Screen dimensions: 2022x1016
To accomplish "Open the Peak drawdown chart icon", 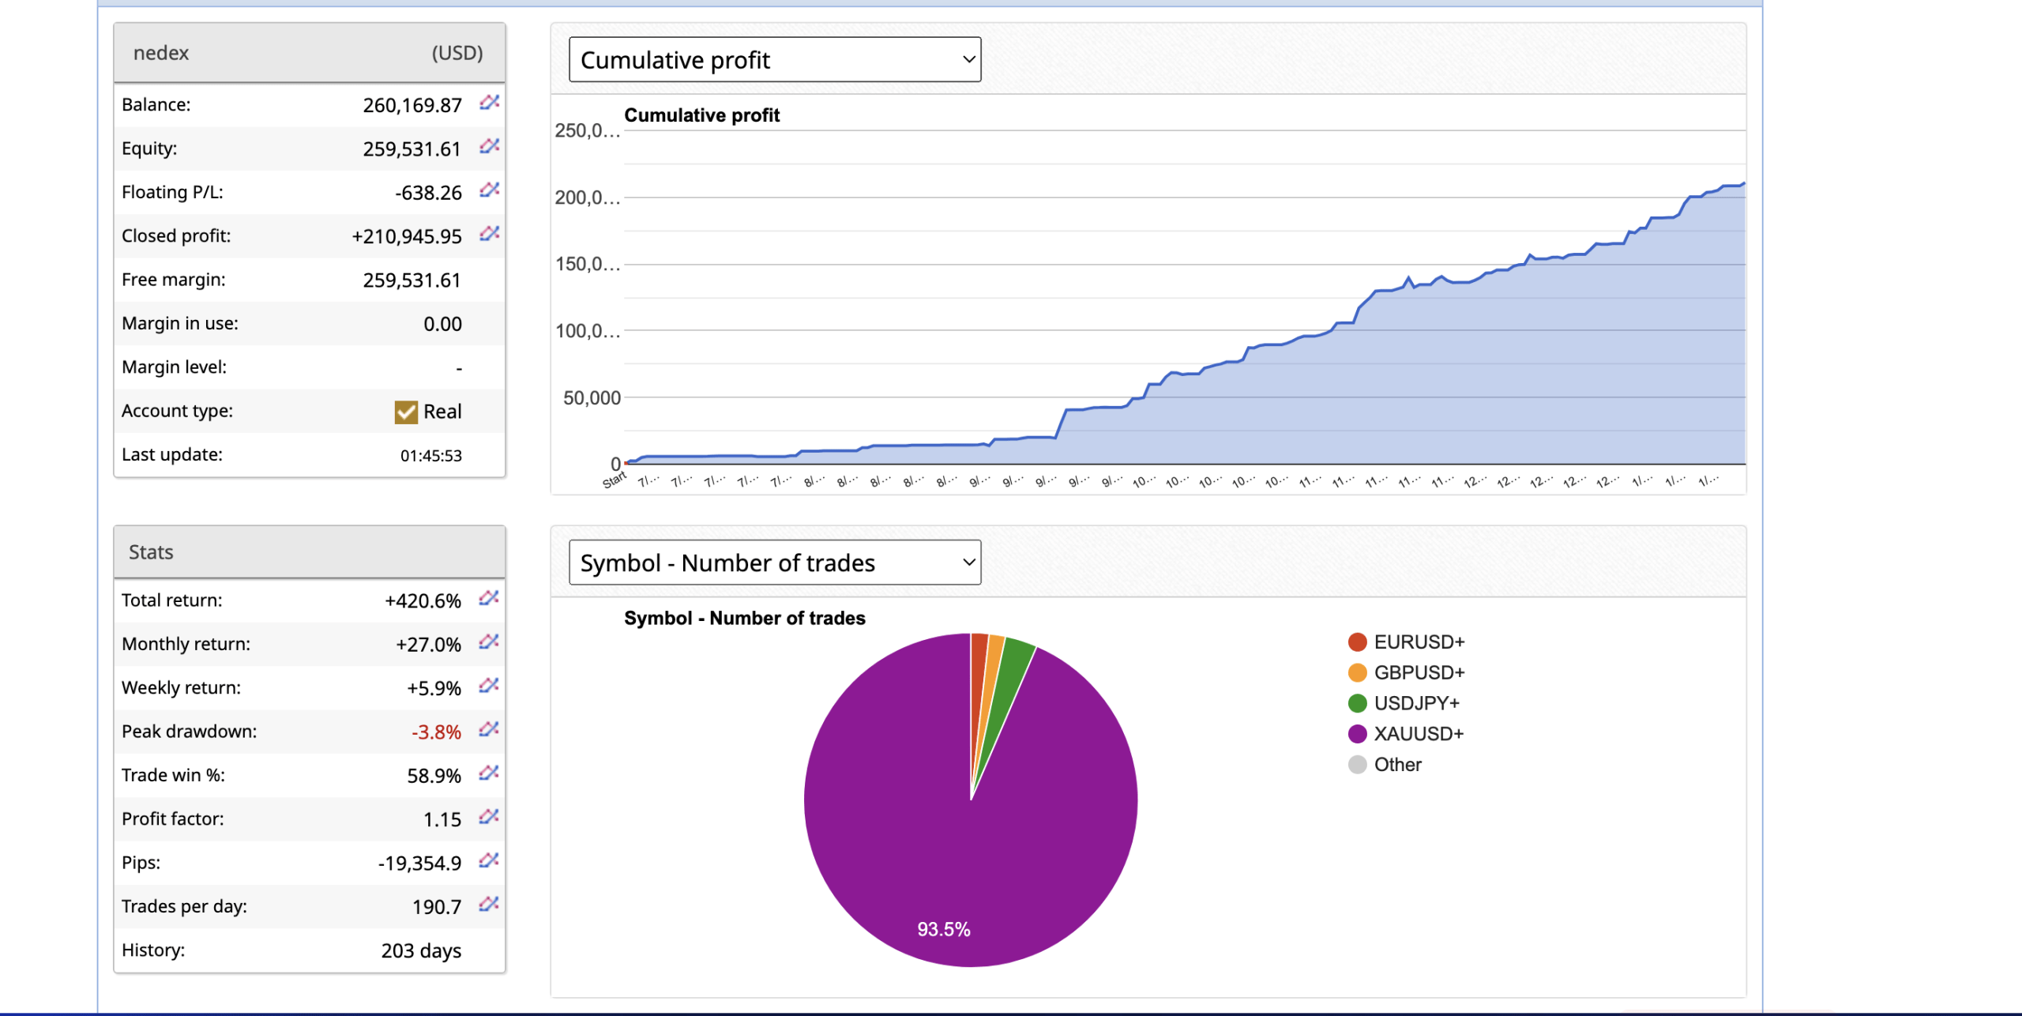I will [x=488, y=729].
